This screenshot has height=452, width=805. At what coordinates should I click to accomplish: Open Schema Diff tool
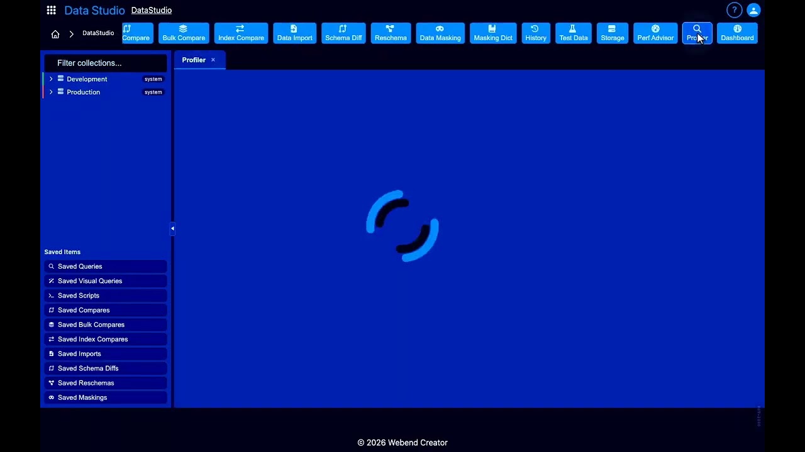point(343,33)
